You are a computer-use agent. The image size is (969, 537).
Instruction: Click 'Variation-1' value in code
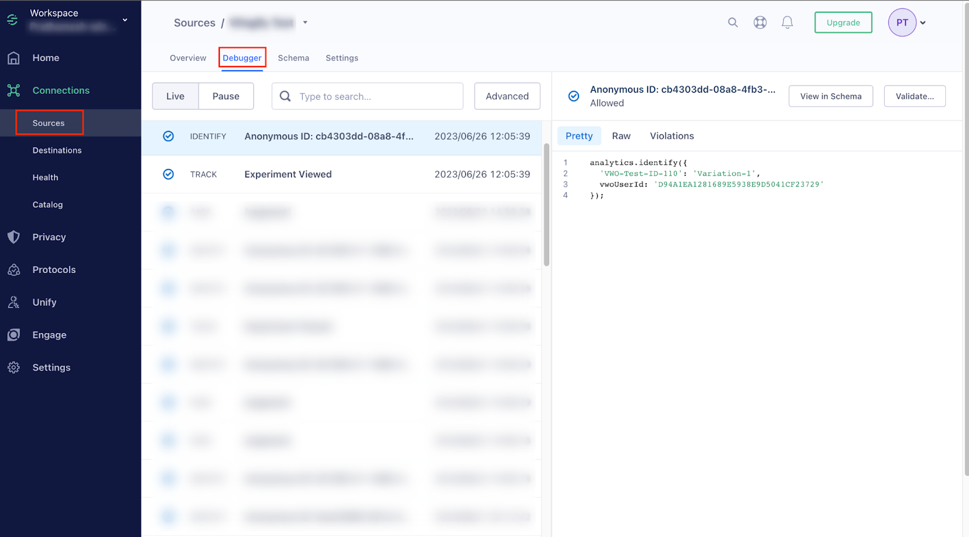pos(724,173)
